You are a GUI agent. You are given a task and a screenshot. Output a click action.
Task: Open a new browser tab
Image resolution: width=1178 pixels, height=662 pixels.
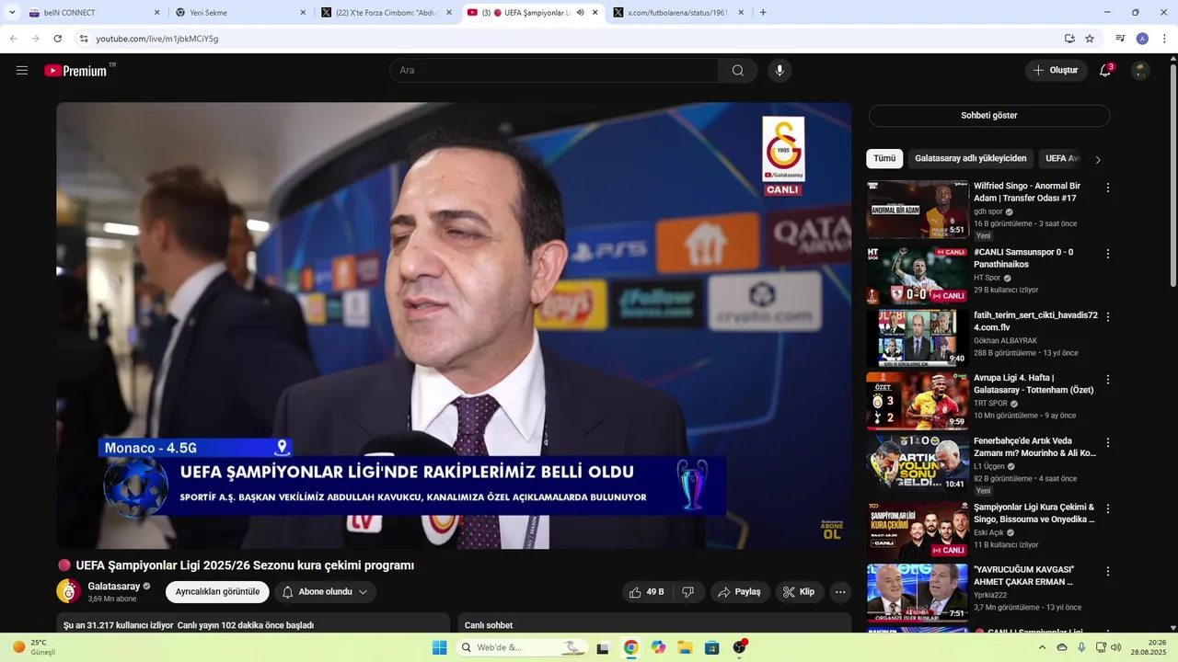coord(763,13)
